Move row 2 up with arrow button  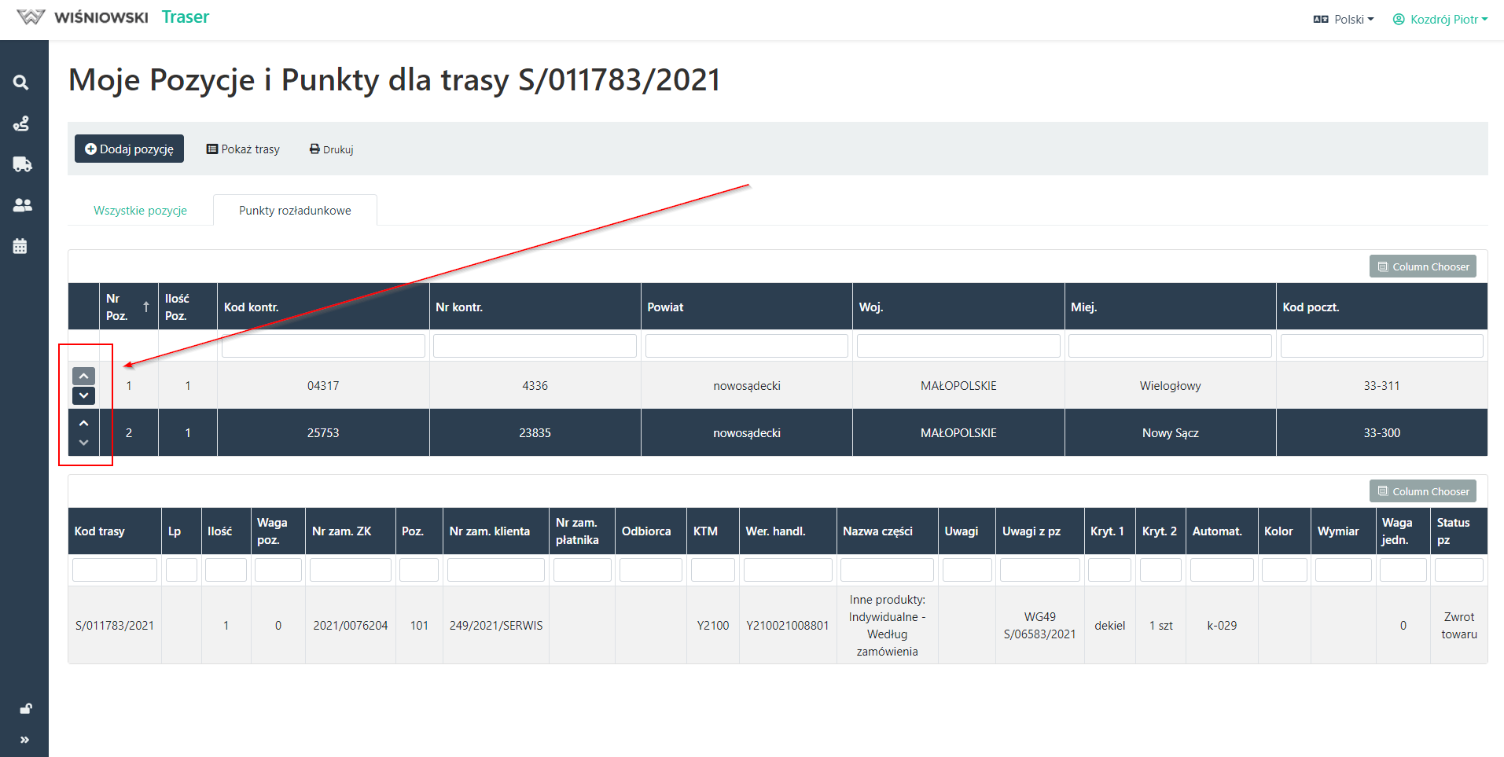[83, 423]
